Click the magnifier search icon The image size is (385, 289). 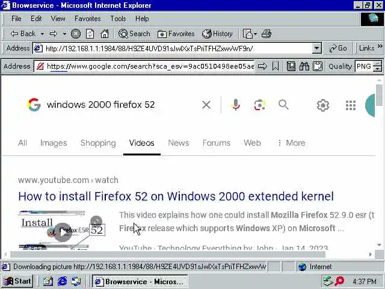(283, 105)
